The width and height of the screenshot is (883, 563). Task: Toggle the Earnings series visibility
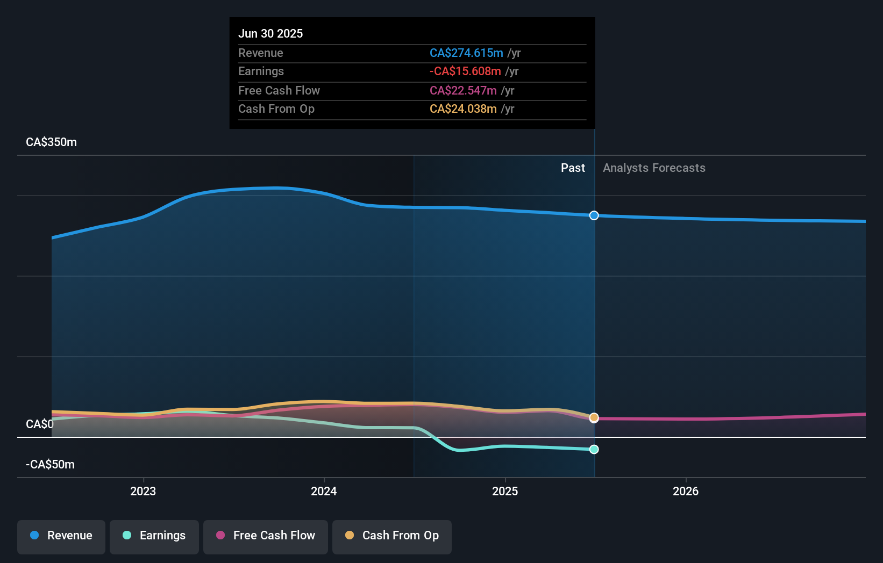point(154,536)
